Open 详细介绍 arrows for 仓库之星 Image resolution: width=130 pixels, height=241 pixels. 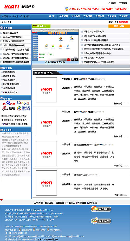pyautogui.click(x=126, y=195)
